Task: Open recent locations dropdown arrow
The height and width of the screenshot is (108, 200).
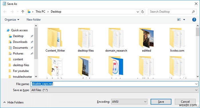Action: point(18,12)
